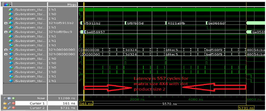Expand the first 32'h00000000 bus signal
The height and width of the screenshot is (111, 266).
(x=6, y=50)
